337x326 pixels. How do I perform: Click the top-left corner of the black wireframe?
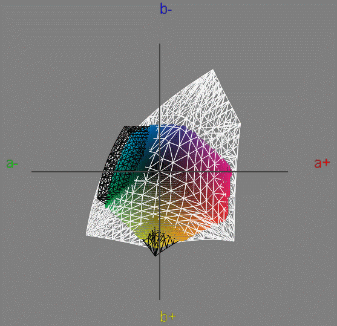click(x=125, y=126)
